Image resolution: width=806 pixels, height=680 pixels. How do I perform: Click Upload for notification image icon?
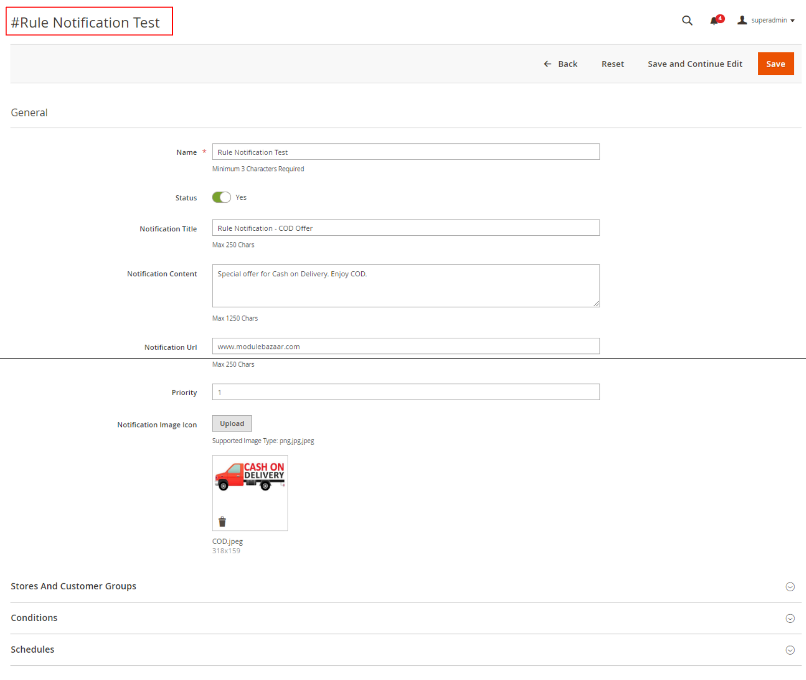pos(232,423)
